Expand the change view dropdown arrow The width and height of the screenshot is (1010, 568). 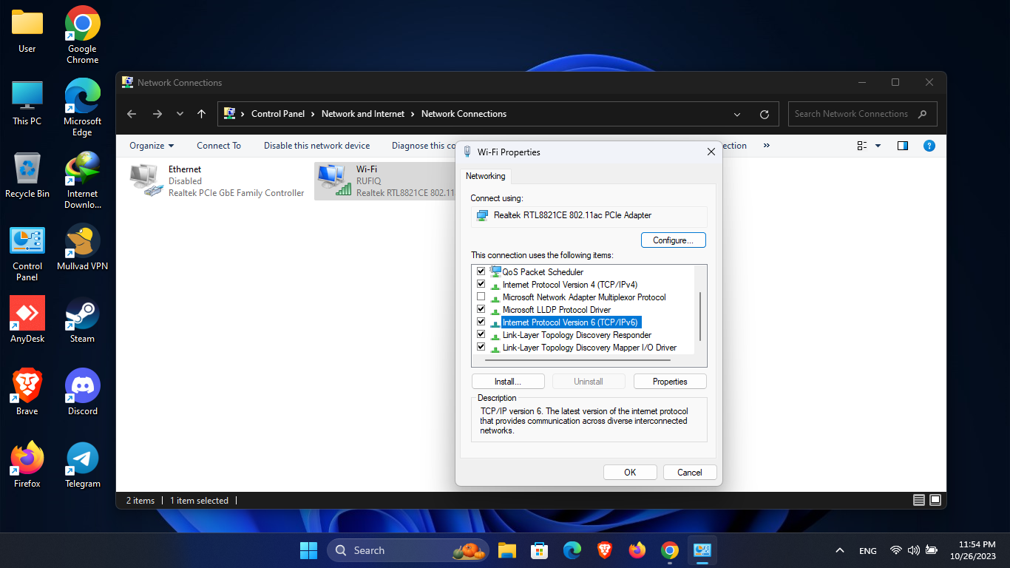click(x=878, y=146)
